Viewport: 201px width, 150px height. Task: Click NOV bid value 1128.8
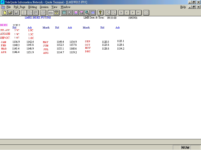coord(106,48)
